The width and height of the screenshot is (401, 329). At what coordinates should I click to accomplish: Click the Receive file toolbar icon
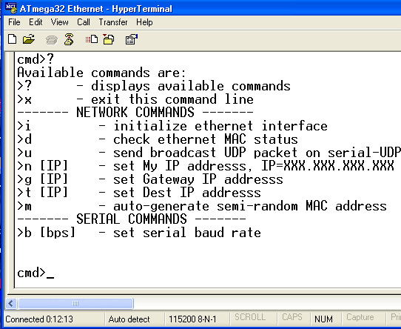click(x=109, y=39)
